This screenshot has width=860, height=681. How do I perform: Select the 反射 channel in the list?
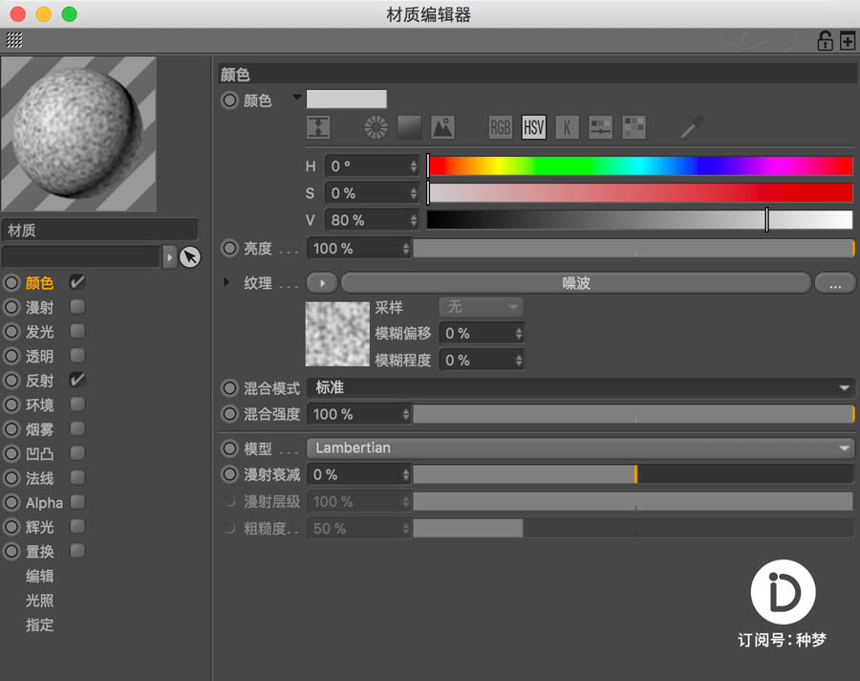point(40,380)
